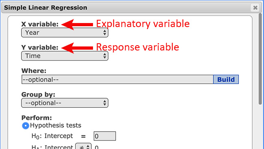This screenshot has height=149, width=264.
Task: Click the X variable label
Action: pyautogui.click(x=40, y=24)
